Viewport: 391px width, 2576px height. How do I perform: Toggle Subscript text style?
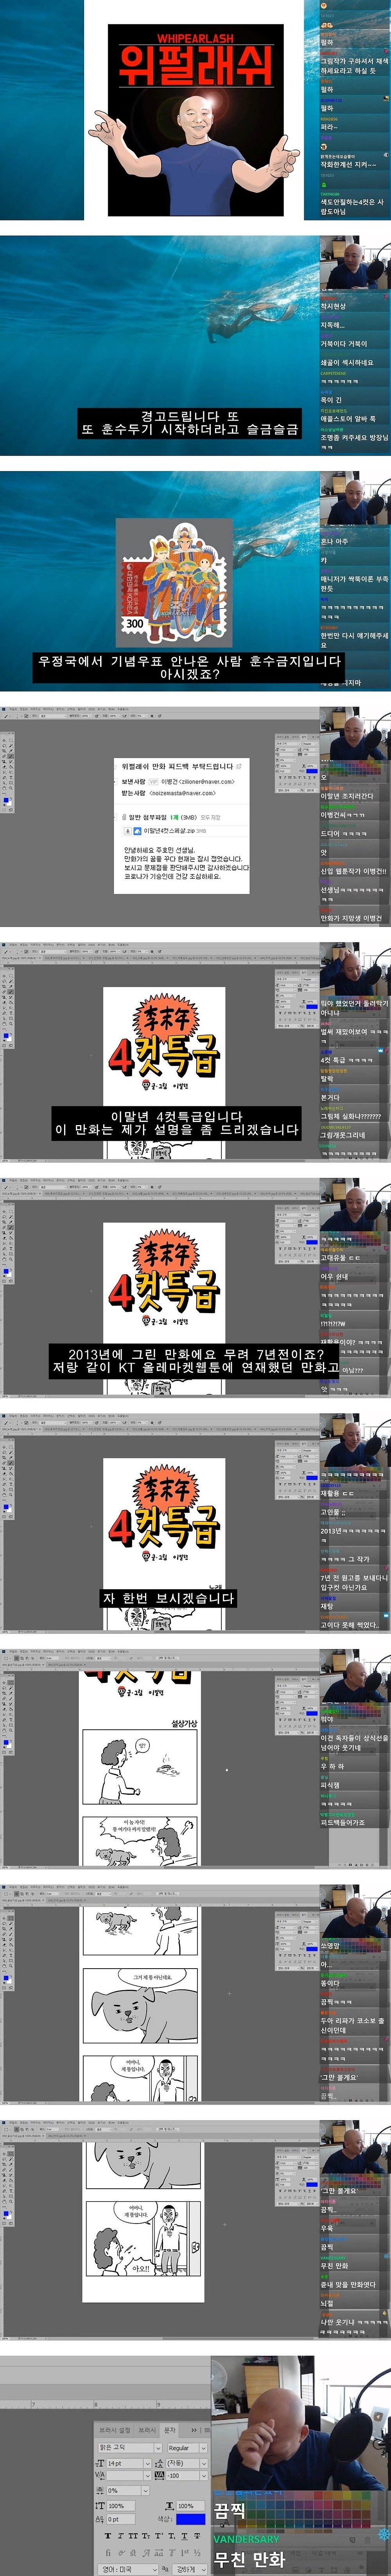pyautogui.click(x=172, y=2536)
